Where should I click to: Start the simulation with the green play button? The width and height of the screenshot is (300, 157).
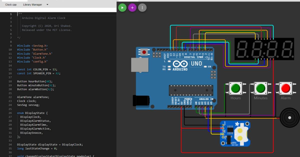click(122, 7)
